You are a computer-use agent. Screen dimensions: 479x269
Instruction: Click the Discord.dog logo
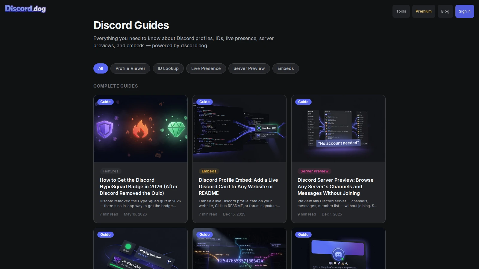25,9
